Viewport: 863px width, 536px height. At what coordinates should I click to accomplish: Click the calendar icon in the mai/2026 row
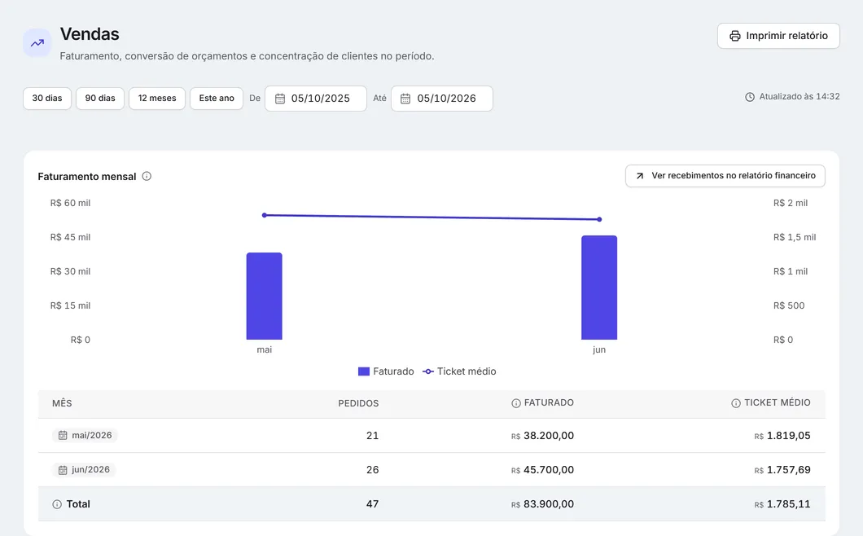63,435
